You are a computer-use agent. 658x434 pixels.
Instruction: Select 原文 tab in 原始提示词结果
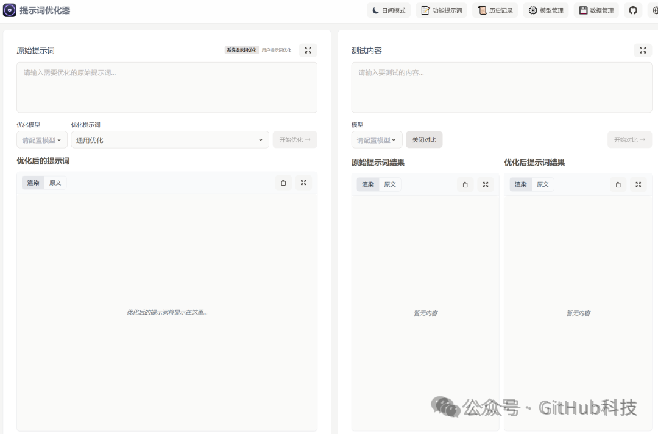pyautogui.click(x=390, y=184)
